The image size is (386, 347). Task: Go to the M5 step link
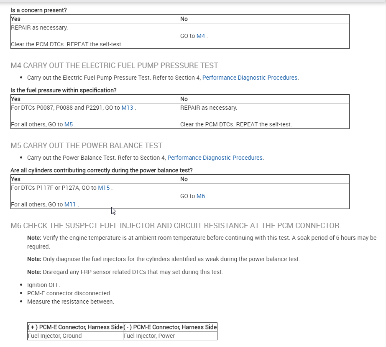click(69, 124)
